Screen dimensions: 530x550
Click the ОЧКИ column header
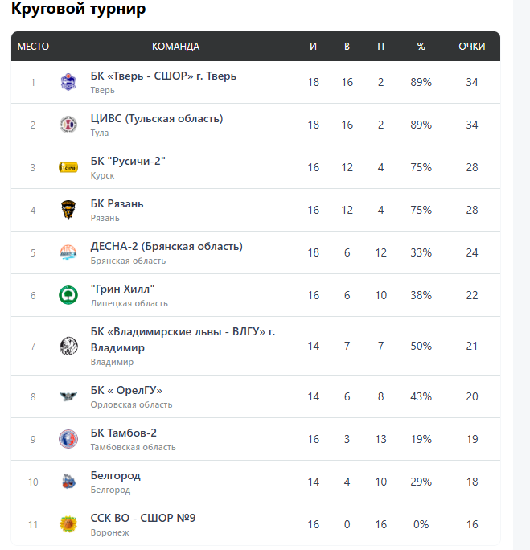pos(472,47)
